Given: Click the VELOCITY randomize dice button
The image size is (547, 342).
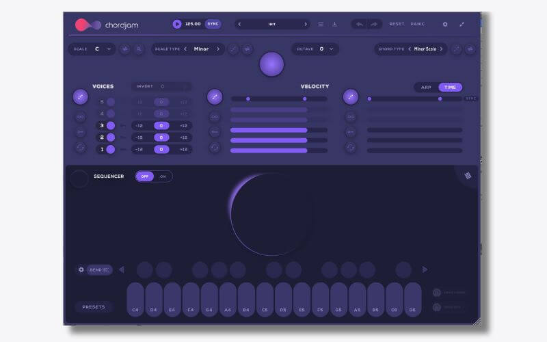Looking at the screenshot, I should tap(215, 97).
